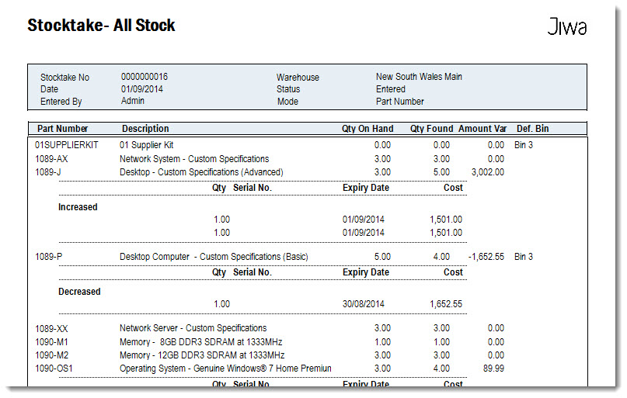This screenshot has height=398, width=627.
Task: Select expiry date 30/08/2014
Action: (364, 304)
